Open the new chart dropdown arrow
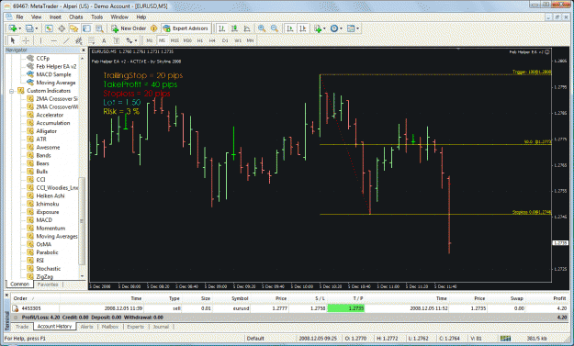 click(x=20, y=28)
